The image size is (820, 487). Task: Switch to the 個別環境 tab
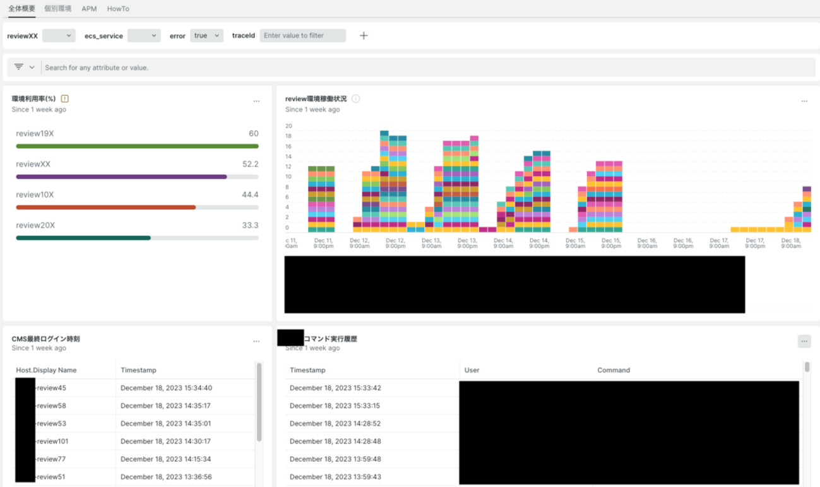[x=57, y=9]
